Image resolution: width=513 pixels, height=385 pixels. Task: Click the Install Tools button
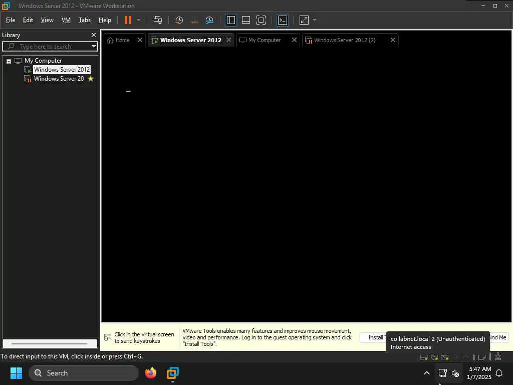[373, 337]
